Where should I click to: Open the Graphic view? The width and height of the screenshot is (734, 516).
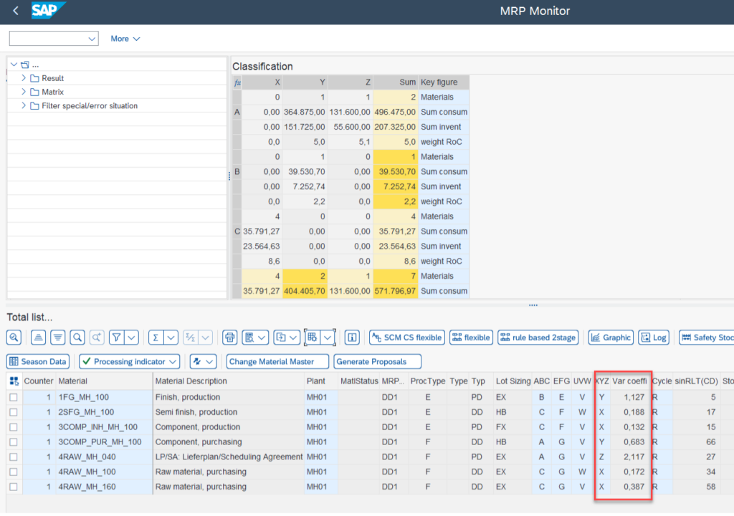coord(611,337)
